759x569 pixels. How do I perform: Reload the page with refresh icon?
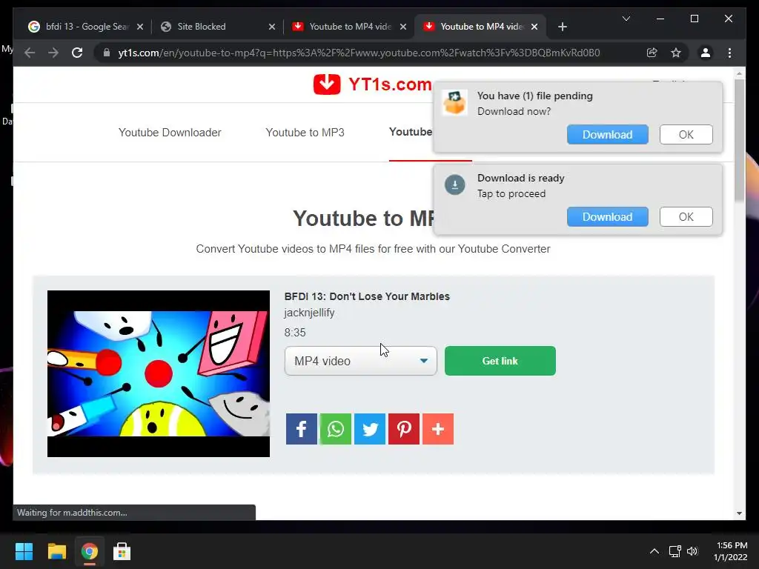[77, 53]
